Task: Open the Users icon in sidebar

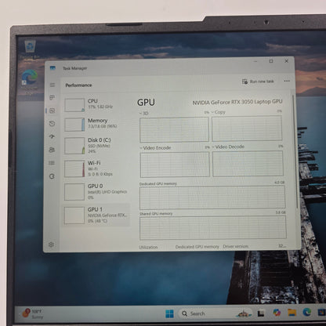Action: (52, 150)
